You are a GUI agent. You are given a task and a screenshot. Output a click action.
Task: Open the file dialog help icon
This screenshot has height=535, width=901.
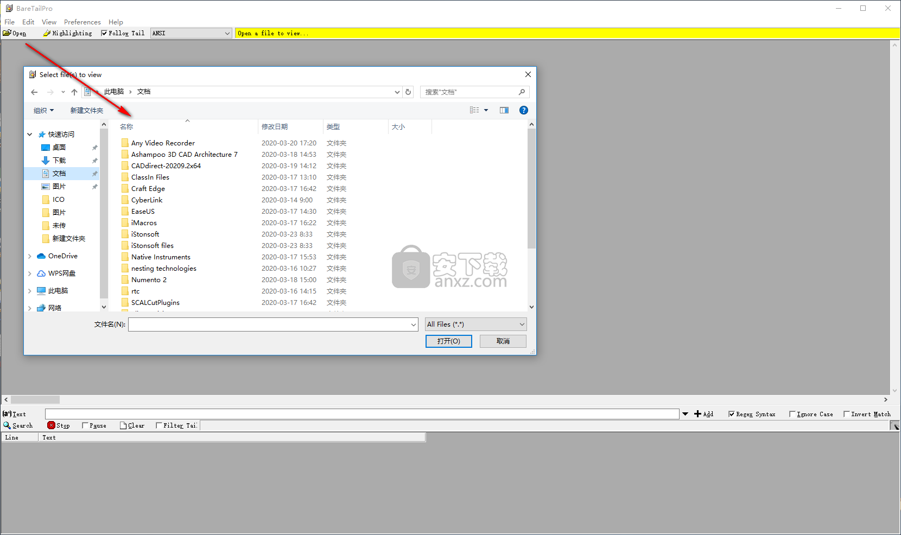[524, 110]
